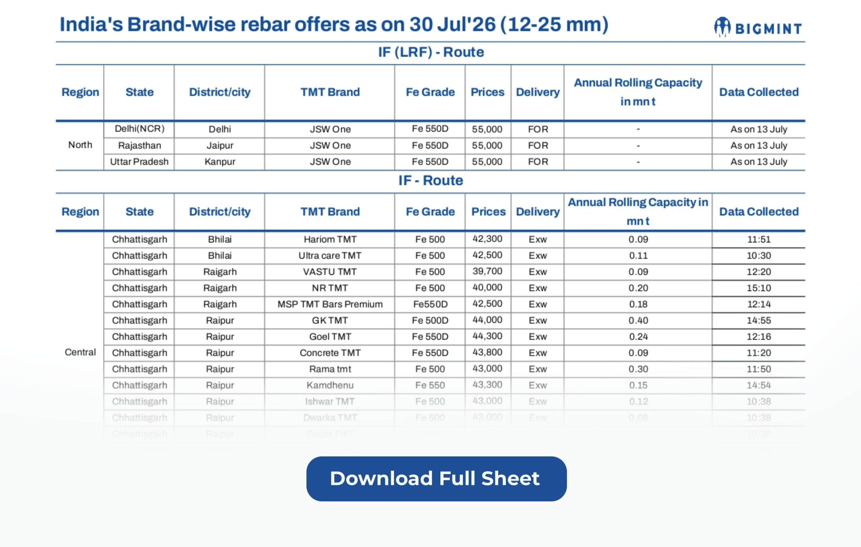Screen dimensions: 861x547
Task: Click the Download Full Sheet button
Action: (x=436, y=478)
